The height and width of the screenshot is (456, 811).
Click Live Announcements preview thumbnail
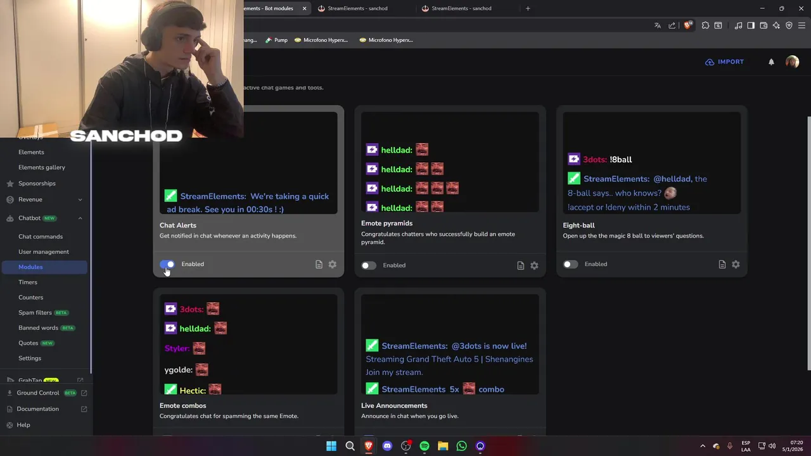tap(450, 345)
